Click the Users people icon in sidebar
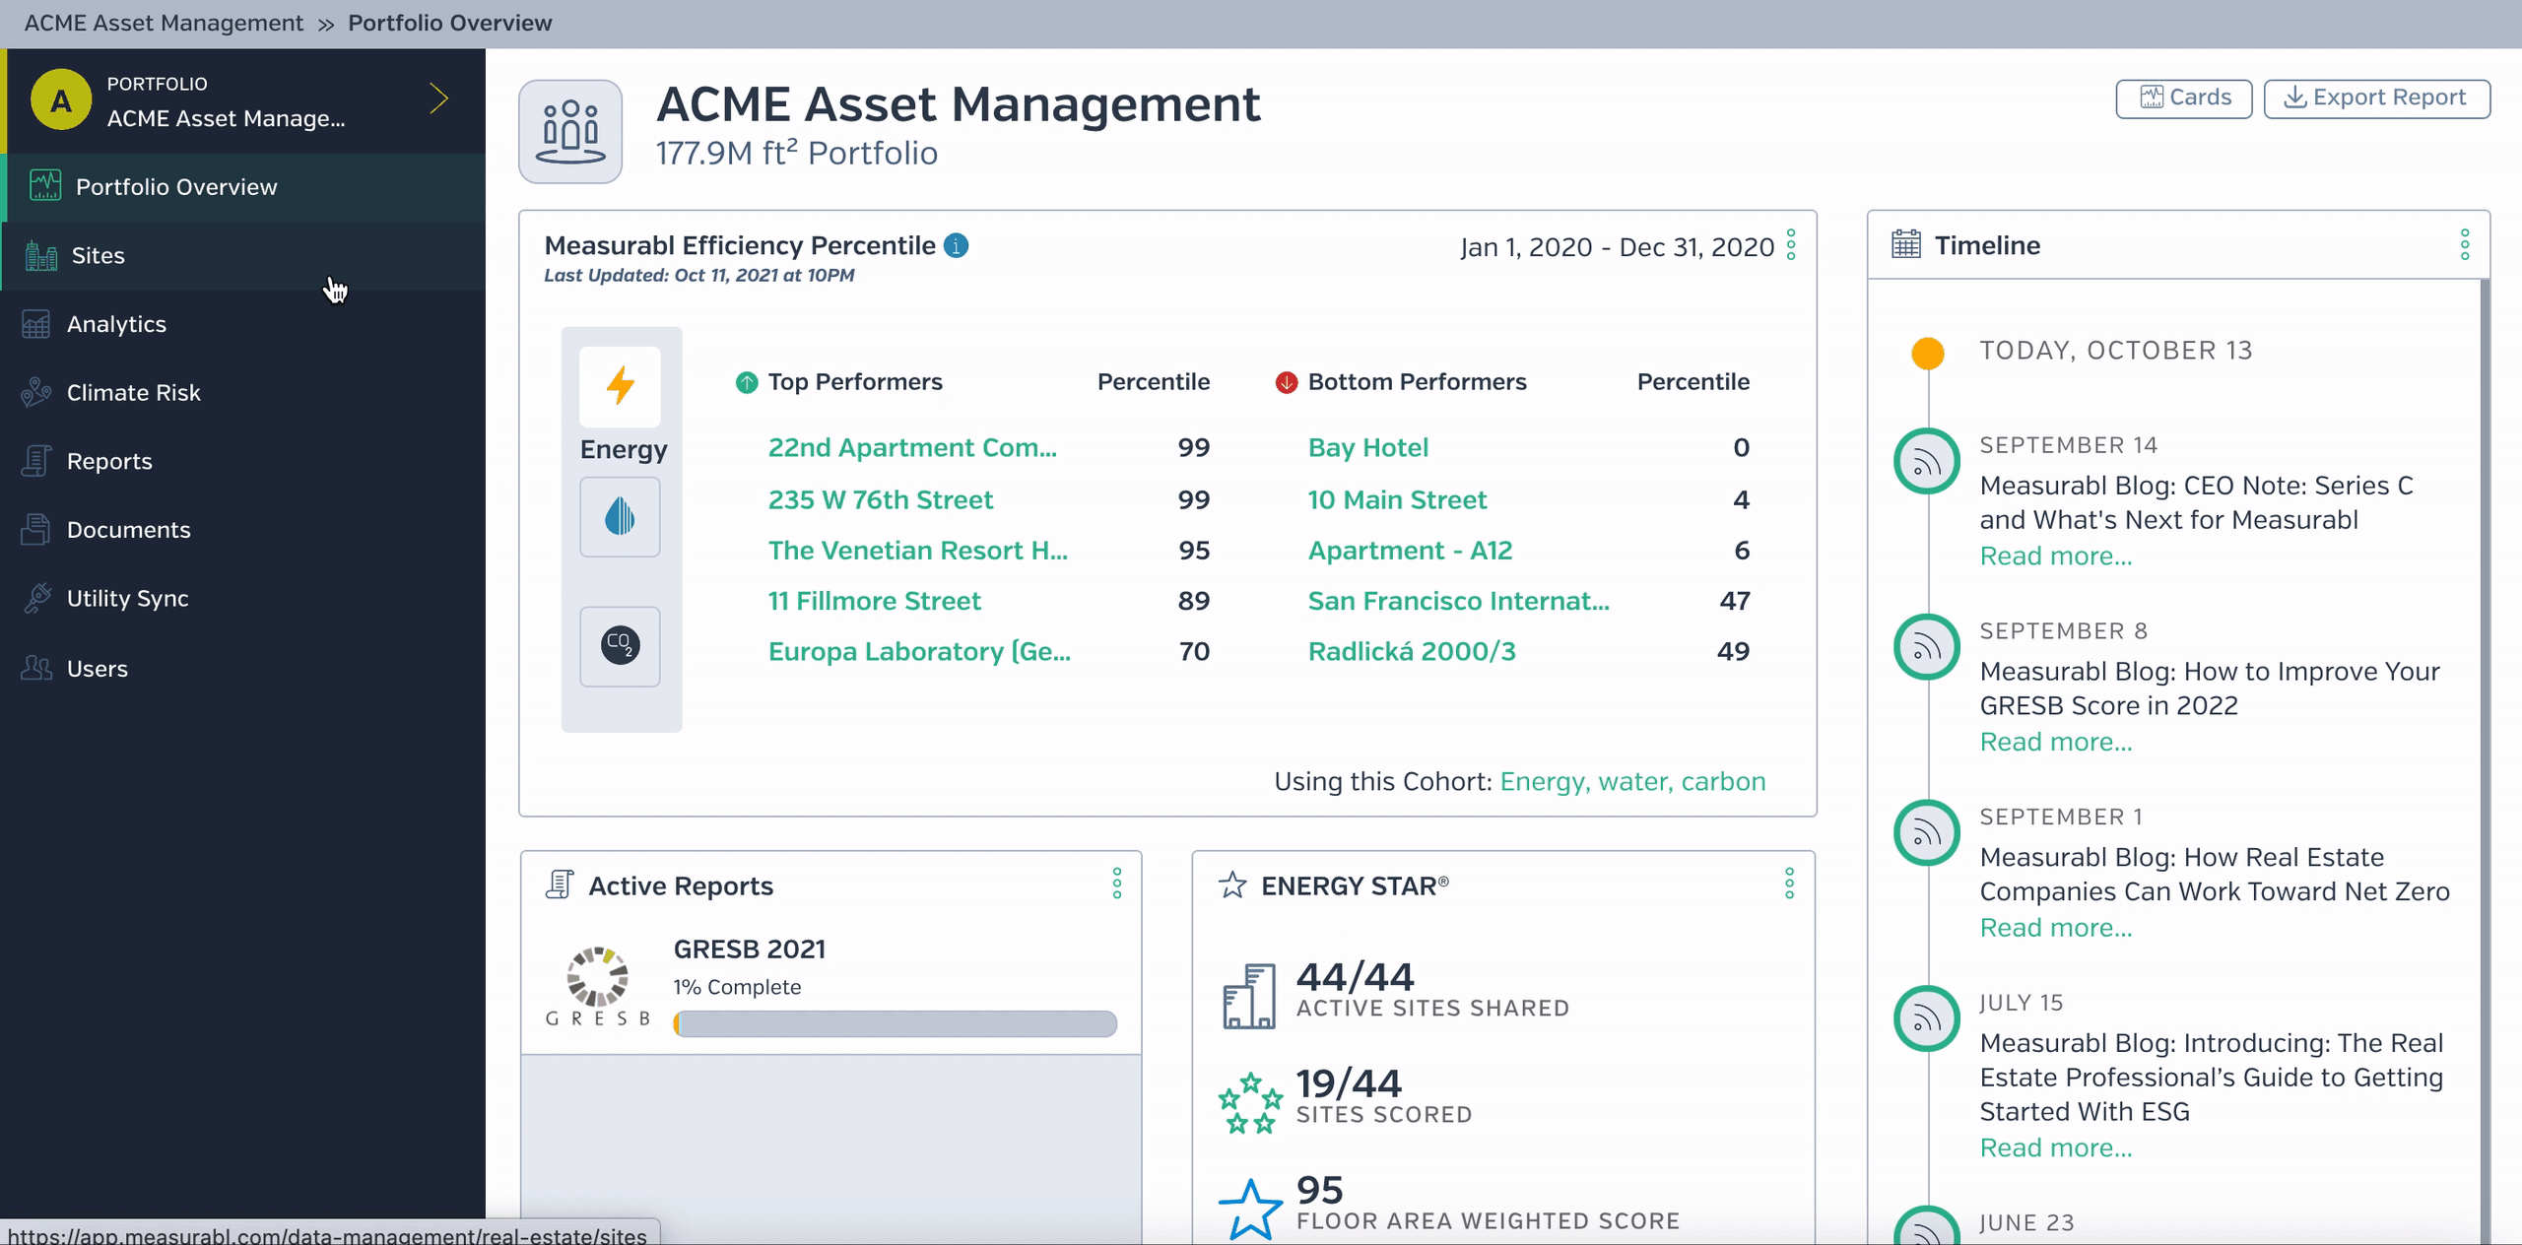This screenshot has width=2522, height=1245. (36, 668)
